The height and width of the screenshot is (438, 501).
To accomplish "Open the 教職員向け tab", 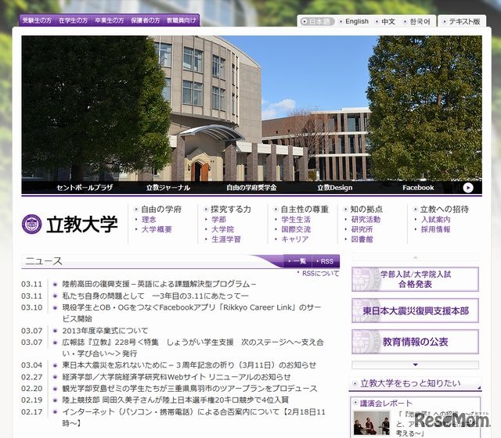I will coord(182,20).
